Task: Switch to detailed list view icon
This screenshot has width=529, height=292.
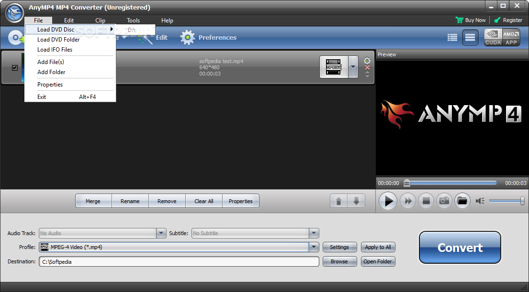Action: point(452,37)
